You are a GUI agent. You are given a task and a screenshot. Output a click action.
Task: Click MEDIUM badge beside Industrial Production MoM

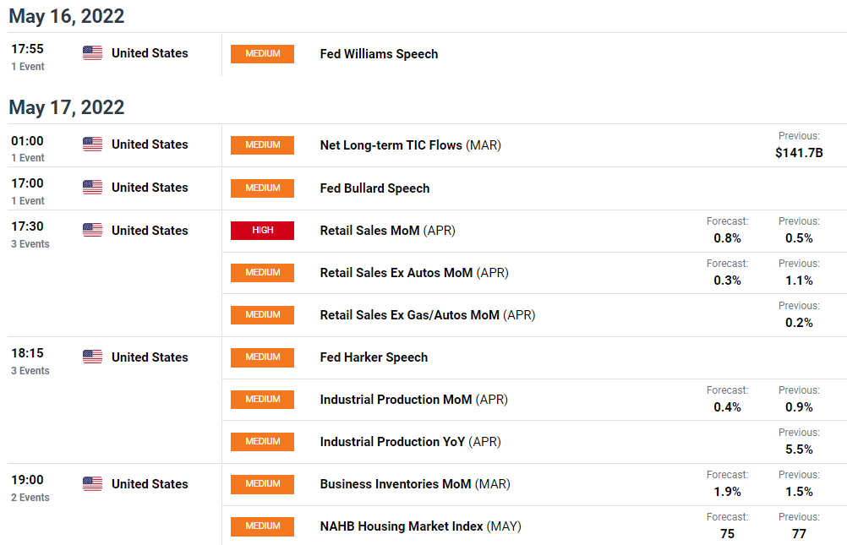click(263, 400)
